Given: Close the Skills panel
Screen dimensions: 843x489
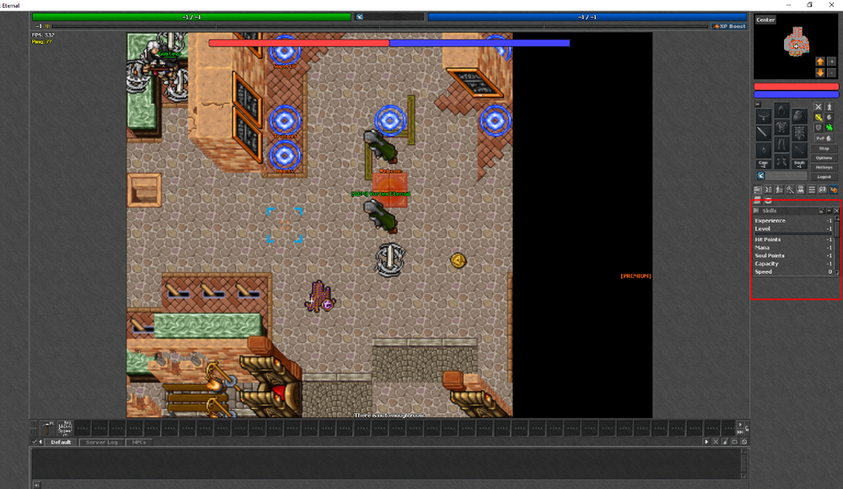Looking at the screenshot, I should 835,211.
